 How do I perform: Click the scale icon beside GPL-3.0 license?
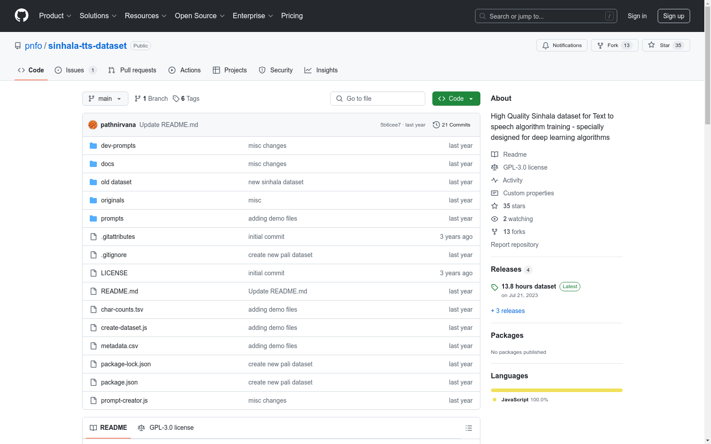[495, 167]
